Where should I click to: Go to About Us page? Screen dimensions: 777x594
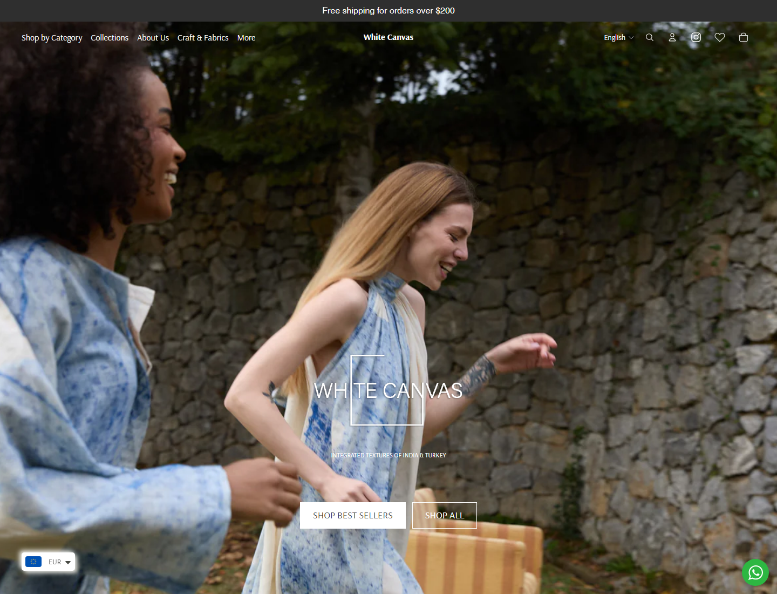click(153, 38)
